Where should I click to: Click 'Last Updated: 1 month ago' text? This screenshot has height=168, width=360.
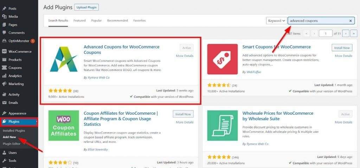pos(333,85)
